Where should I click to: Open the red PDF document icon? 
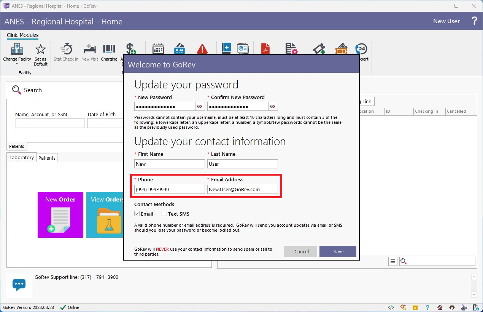click(x=265, y=49)
